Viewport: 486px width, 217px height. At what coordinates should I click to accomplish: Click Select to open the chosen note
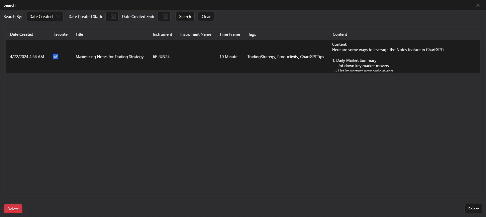[473, 208]
